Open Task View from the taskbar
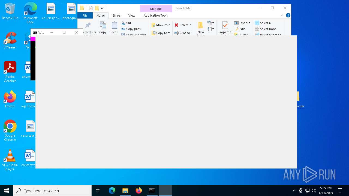Viewport: 349px width, 196px height. point(98,191)
